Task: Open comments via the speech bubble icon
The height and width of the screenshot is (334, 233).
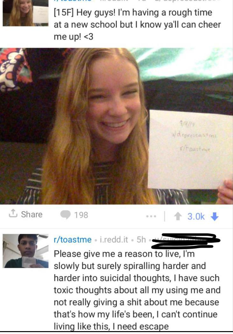Action: (x=65, y=215)
